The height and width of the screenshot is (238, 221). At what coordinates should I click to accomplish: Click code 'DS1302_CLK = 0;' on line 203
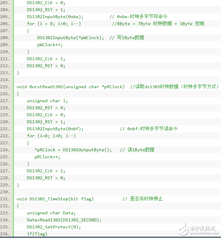[x=46, y=3]
